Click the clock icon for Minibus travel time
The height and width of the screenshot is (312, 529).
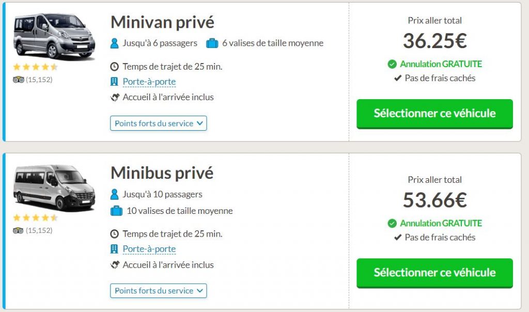pyautogui.click(x=114, y=233)
